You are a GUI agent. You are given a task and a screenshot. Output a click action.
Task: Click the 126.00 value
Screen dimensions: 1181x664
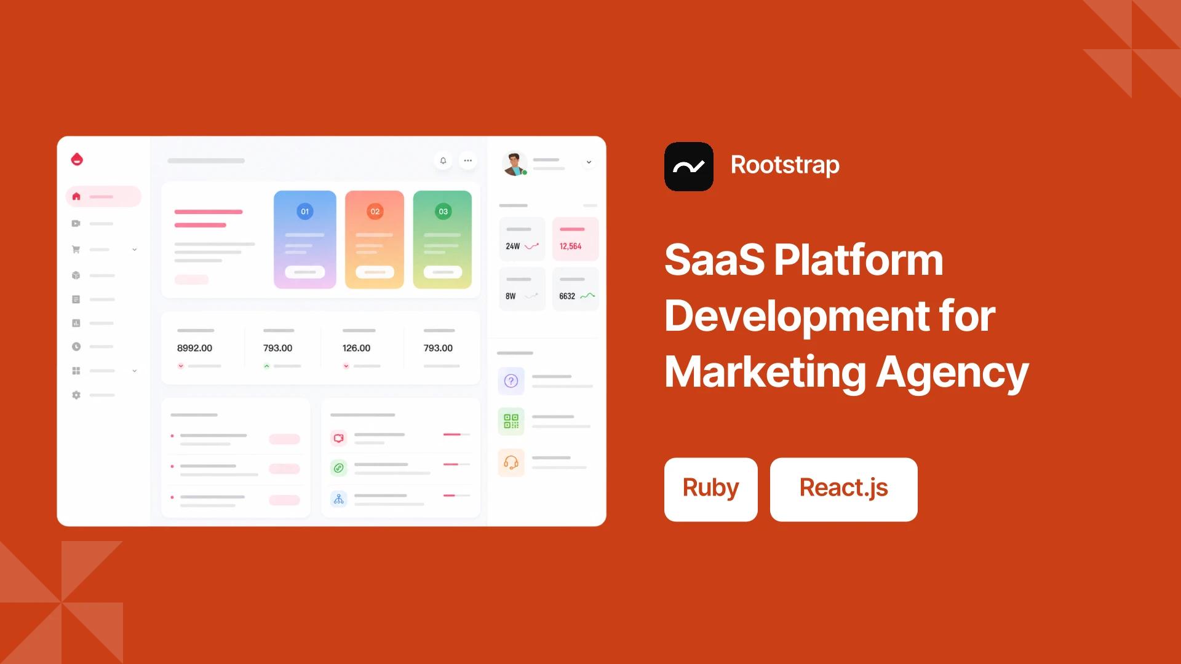[356, 348]
